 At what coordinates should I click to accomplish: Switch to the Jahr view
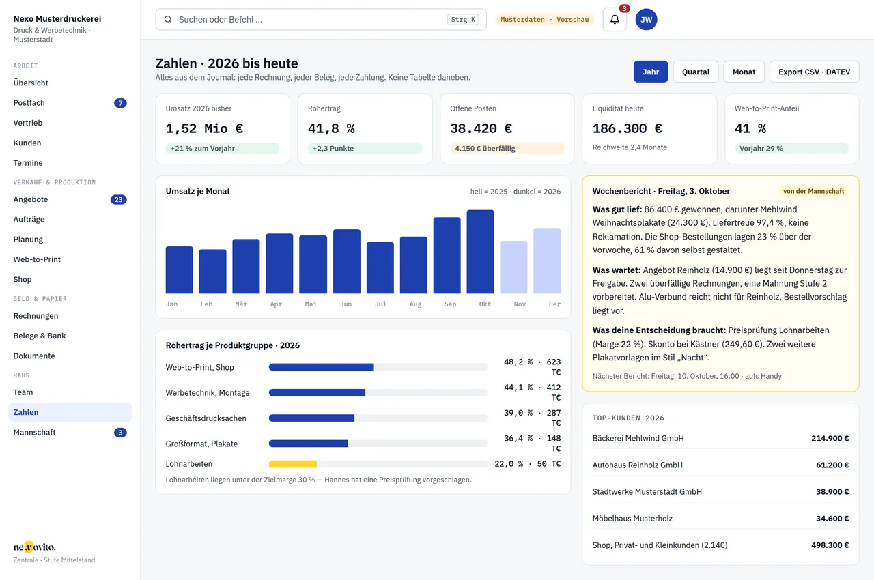pyautogui.click(x=651, y=72)
